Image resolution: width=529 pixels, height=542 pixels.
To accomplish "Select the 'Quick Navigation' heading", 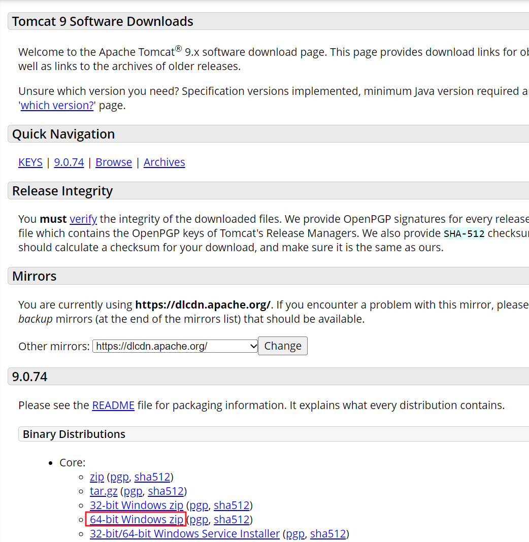I will coord(63,134).
